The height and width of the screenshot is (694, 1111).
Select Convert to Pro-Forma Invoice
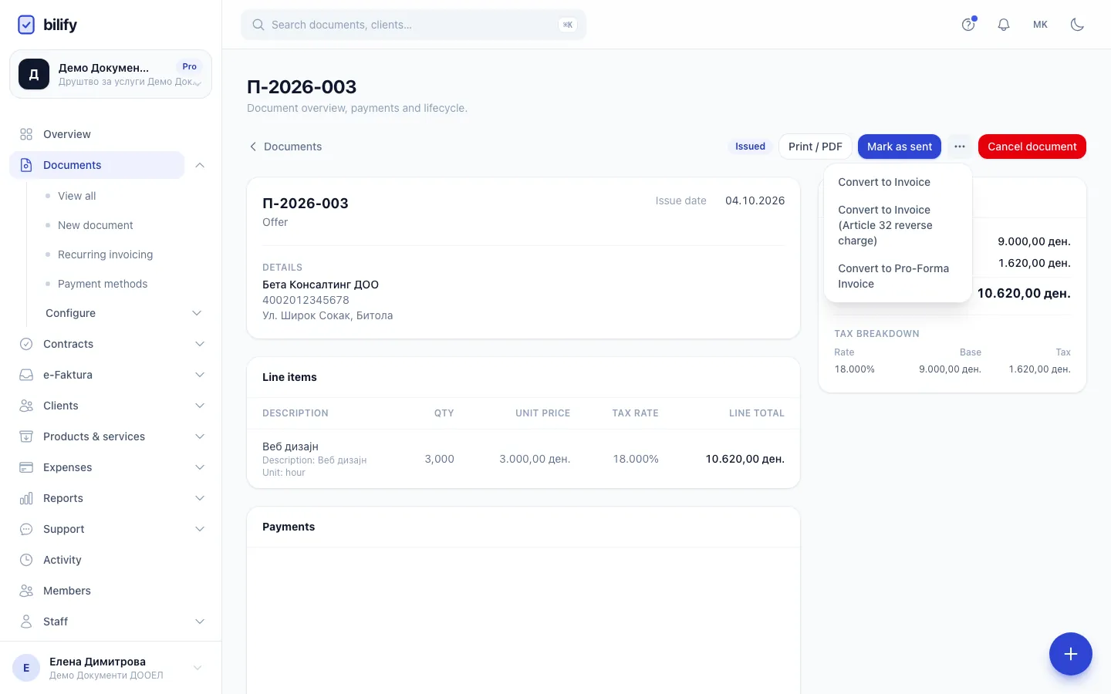click(x=898, y=276)
